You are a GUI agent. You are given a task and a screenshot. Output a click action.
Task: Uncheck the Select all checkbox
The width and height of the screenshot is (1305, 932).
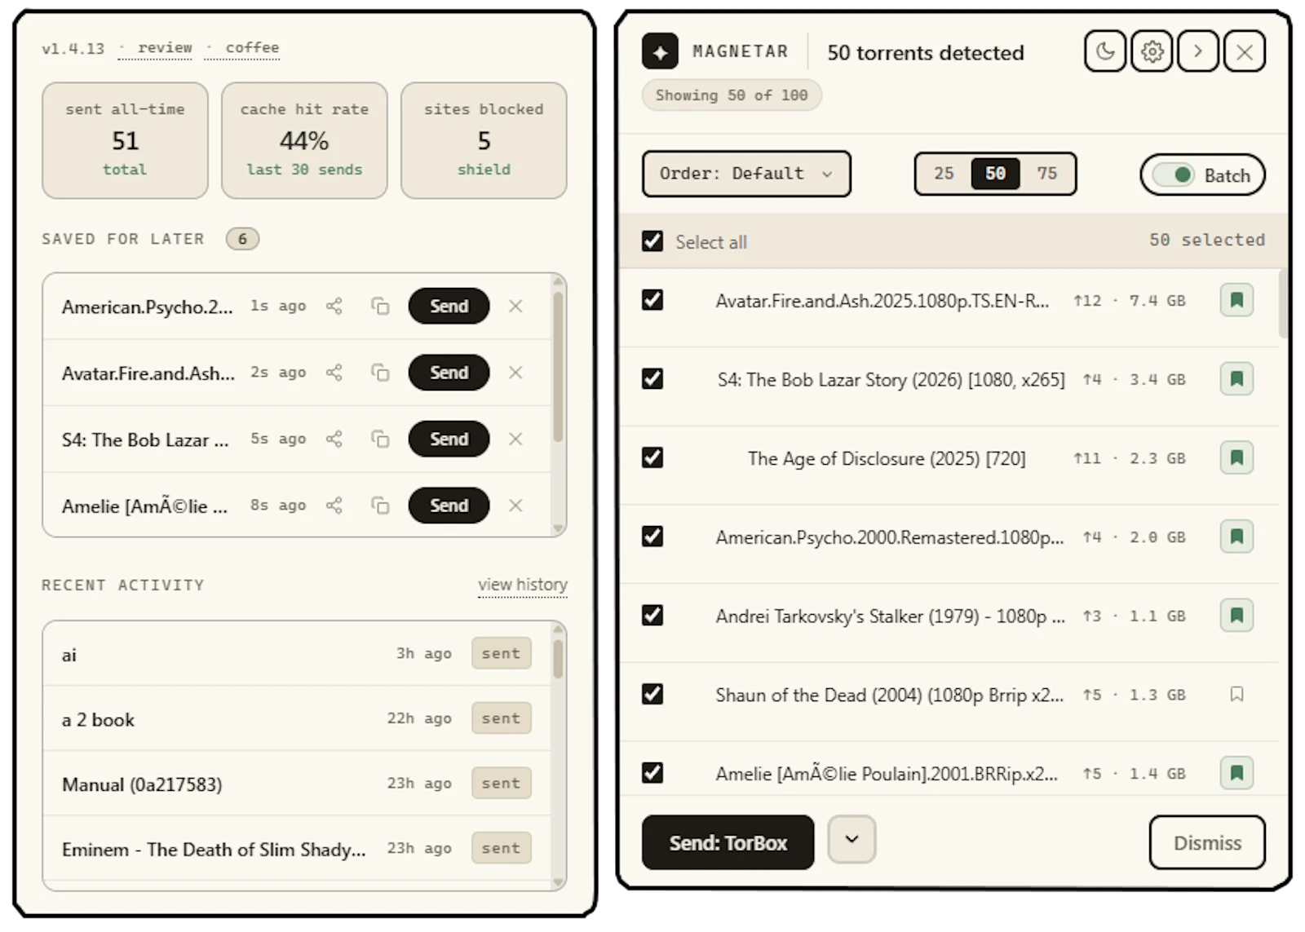pyautogui.click(x=652, y=241)
